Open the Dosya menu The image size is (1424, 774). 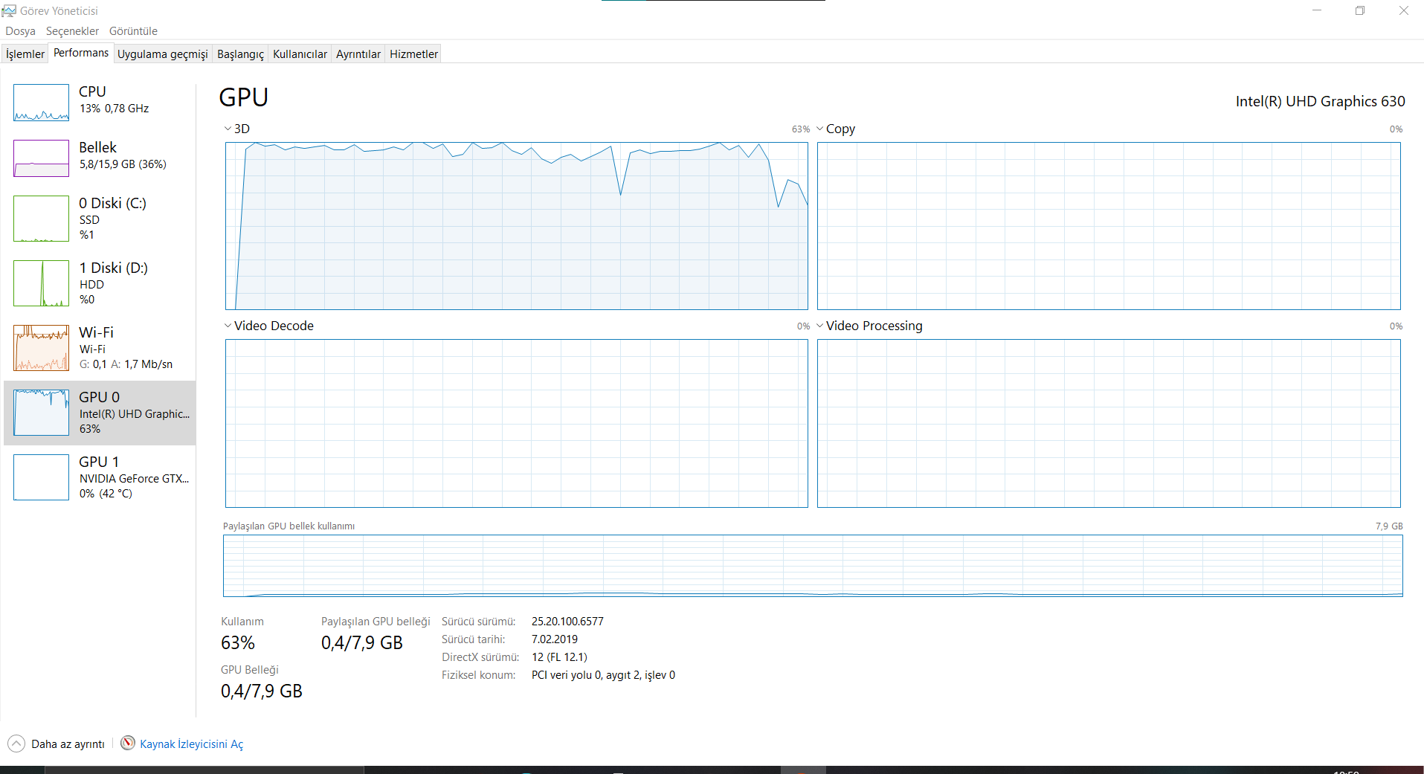pyautogui.click(x=20, y=31)
